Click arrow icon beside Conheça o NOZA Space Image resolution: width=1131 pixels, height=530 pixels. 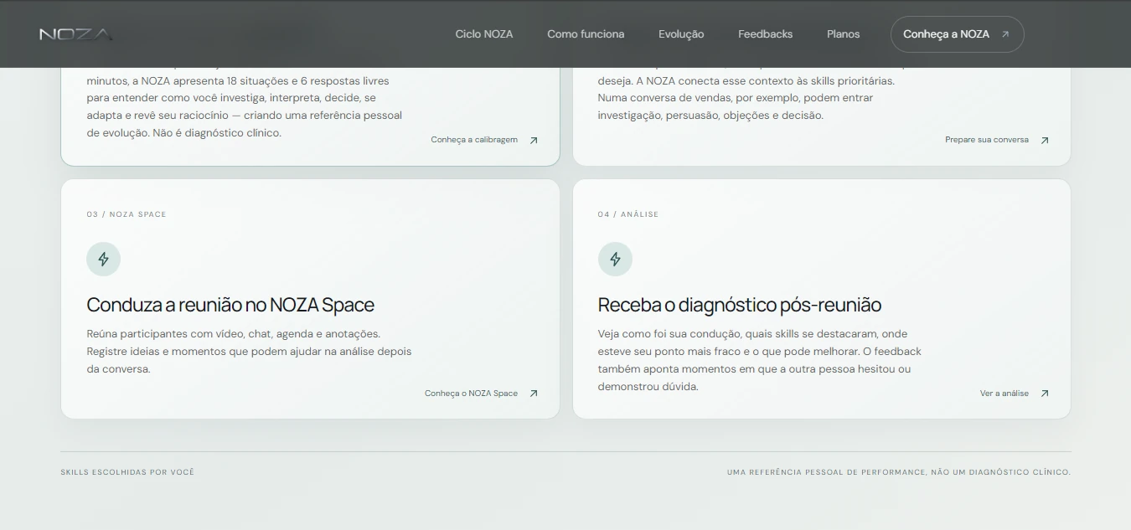click(x=534, y=394)
